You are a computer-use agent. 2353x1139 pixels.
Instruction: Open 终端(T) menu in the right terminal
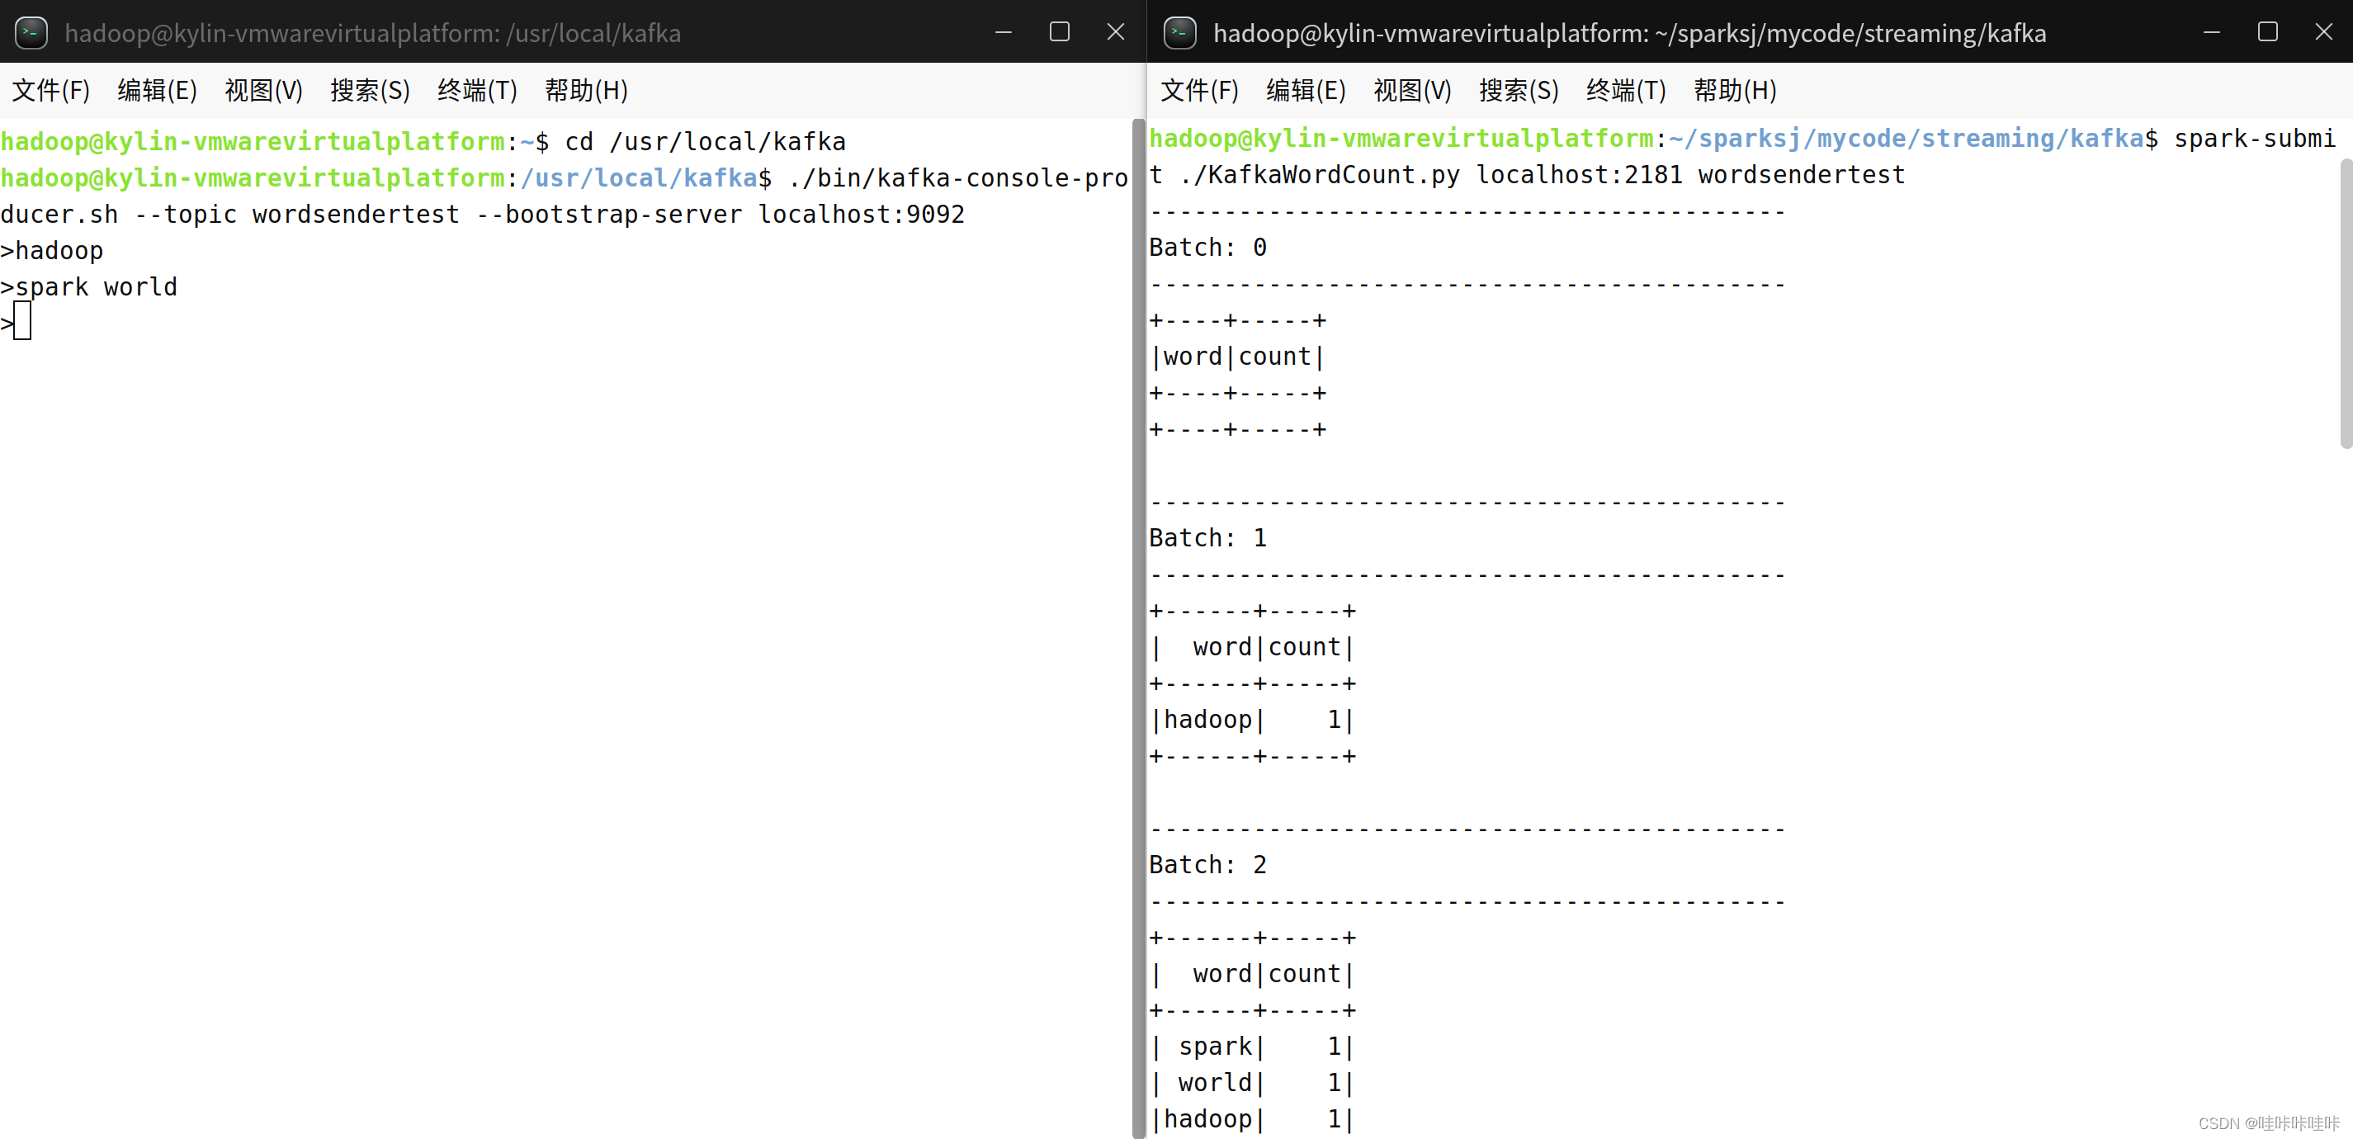tap(1625, 91)
